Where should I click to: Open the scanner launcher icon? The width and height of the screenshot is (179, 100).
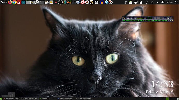coord(111,2)
